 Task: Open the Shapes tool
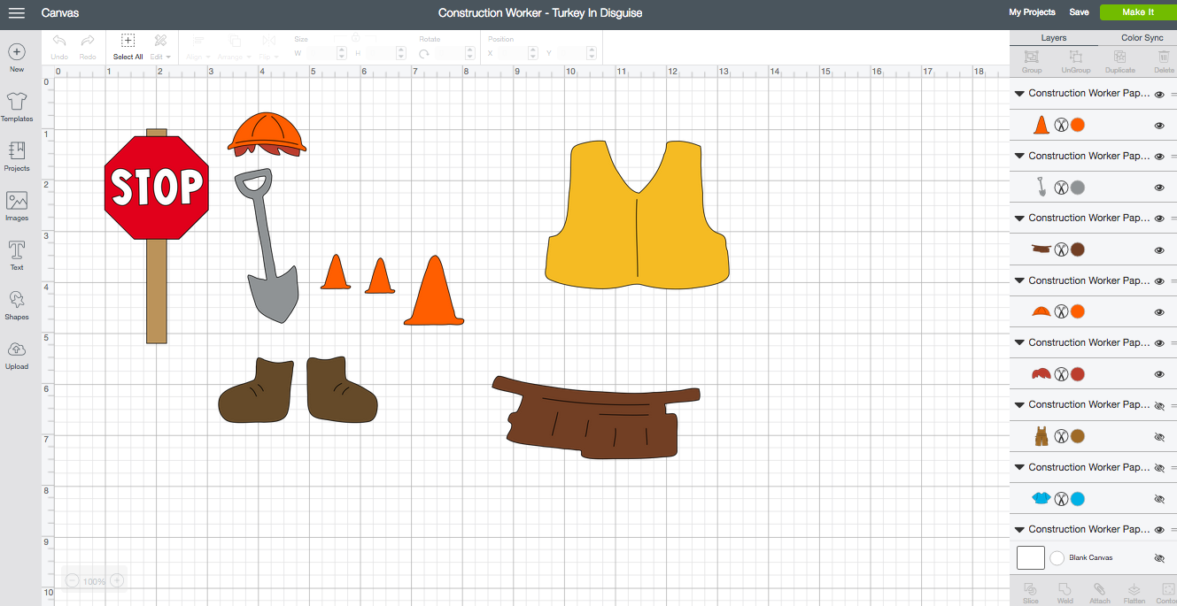(x=17, y=305)
